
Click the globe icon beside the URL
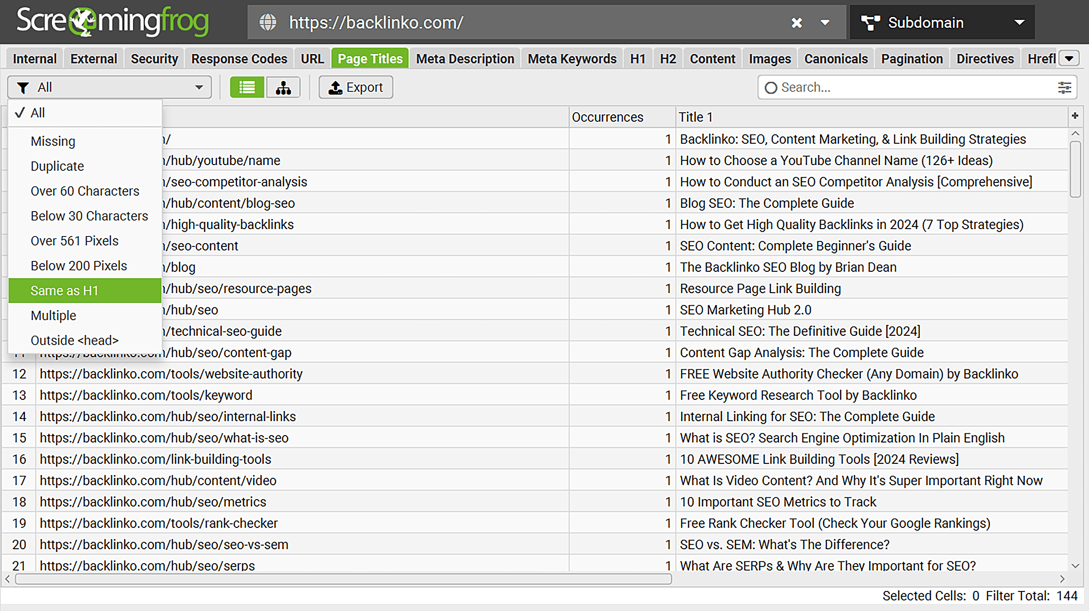(268, 22)
